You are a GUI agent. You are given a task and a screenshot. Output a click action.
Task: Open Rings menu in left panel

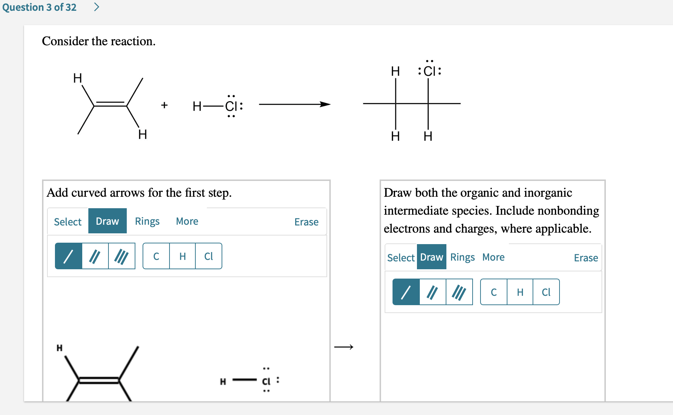point(147,221)
